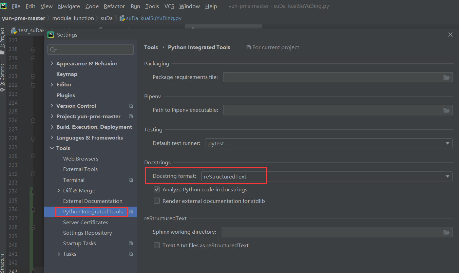Open the Docstring format dropdown
The width and height of the screenshot is (459, 273).
327,176
